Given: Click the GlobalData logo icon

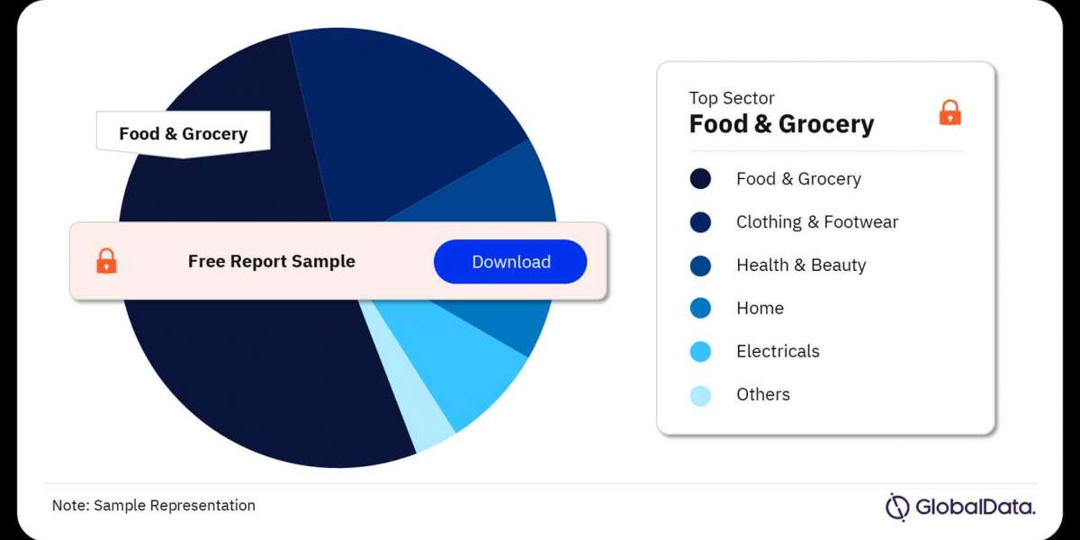Looking at the screenshot, I should click(x=897, y=507).
